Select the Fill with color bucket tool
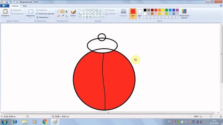 [62, 11]
